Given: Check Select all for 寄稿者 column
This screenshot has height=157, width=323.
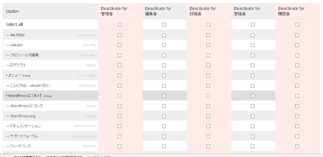Looking at the screenshot, I should click(x=253, y=25).
